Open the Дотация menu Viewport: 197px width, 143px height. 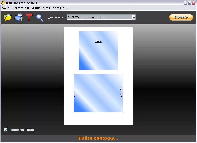pyautogui.click(x=58, y=8)
